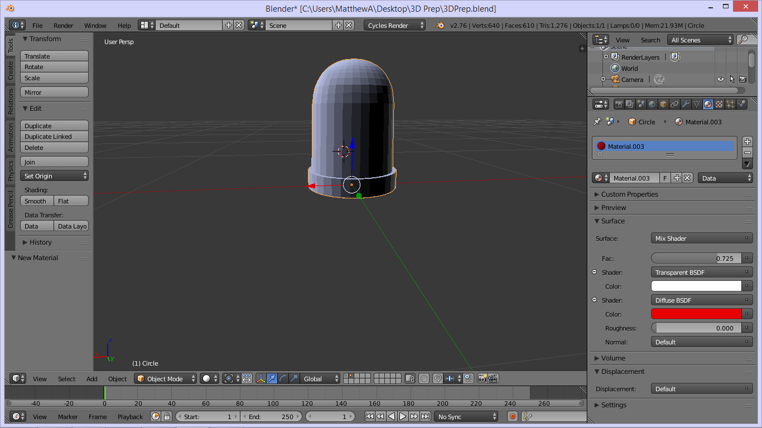Open the Mix Shader surface dropdown
This screenshot has height=428, width=762.
click(x=702, y=238)
